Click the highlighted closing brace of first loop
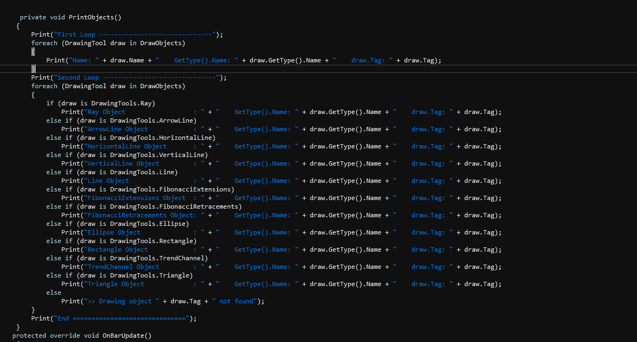637x342 pixels. point(33,69)
